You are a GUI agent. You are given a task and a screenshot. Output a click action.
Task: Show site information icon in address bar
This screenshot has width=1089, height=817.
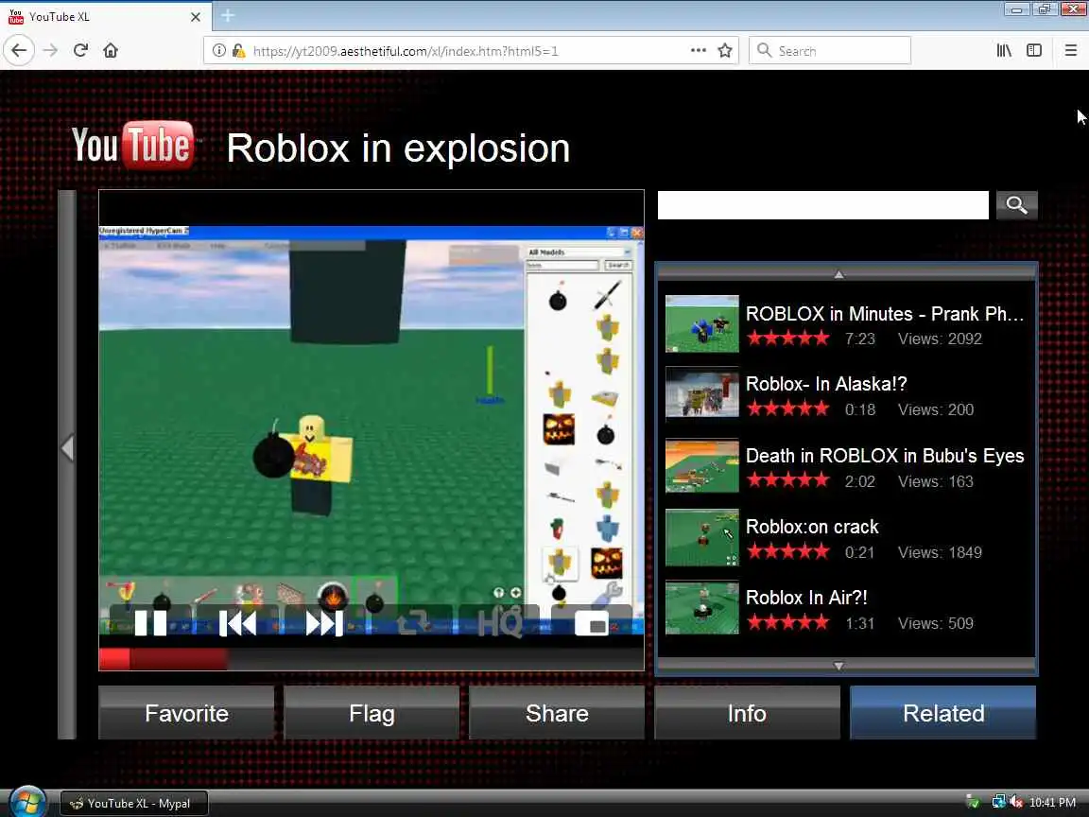click(x=218, y=50)
